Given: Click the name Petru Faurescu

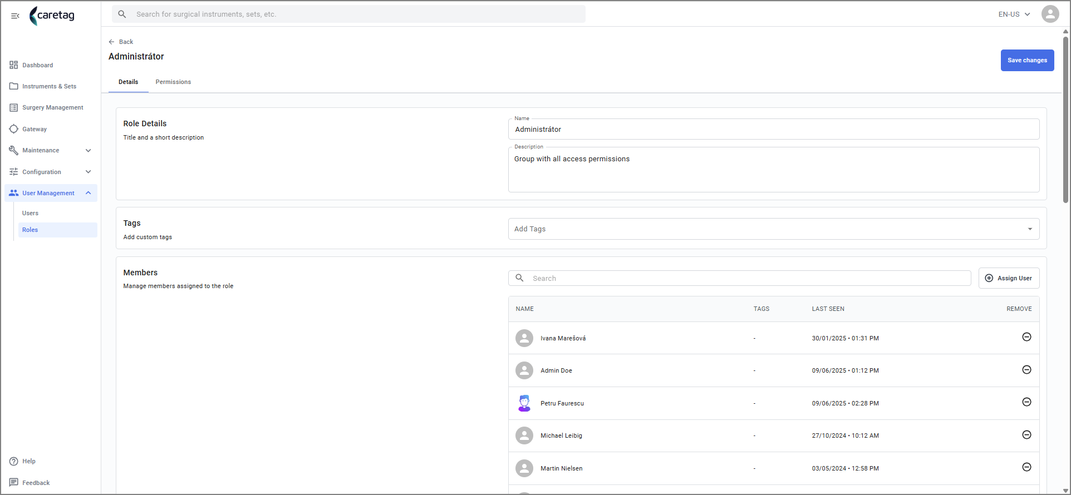Looking at the screenshot, I should pyautogui.click(x=562, y=403).
